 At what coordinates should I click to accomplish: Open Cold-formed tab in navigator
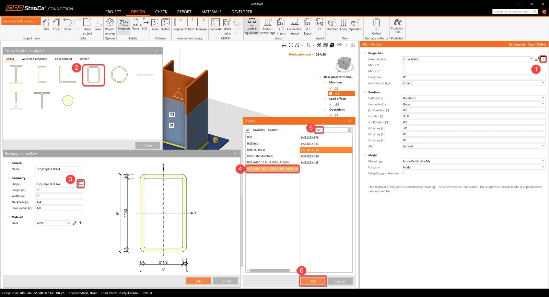pyautogui.click(x=63, y=59)
